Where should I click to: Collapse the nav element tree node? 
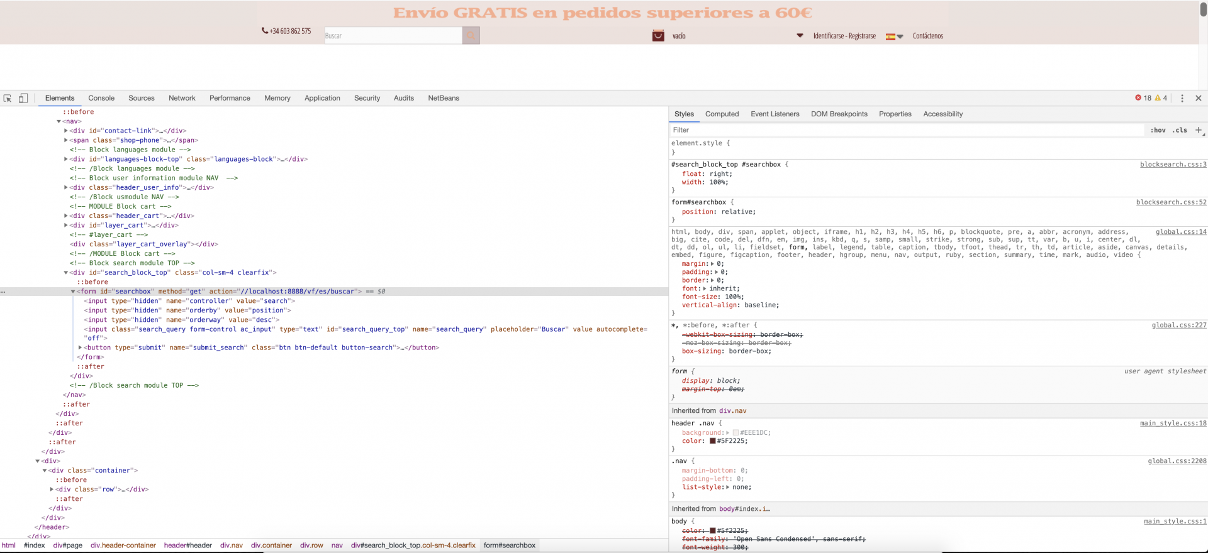[59, 121]
